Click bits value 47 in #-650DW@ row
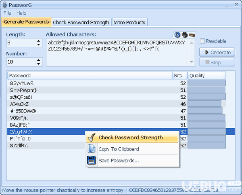Viewport: 242px width, 195px height. point(183,111)
